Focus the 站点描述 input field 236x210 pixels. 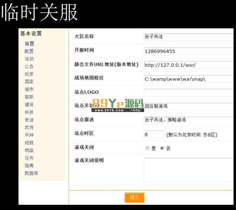(x=189, y=120)
